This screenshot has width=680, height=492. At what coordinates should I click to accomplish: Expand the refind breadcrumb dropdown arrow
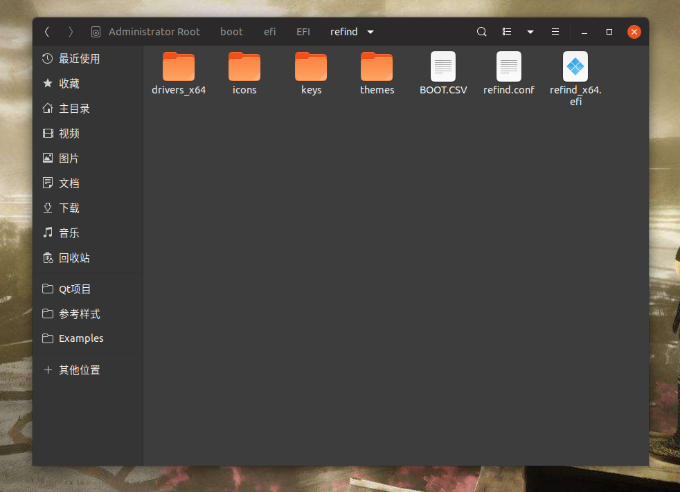(370, 32)
